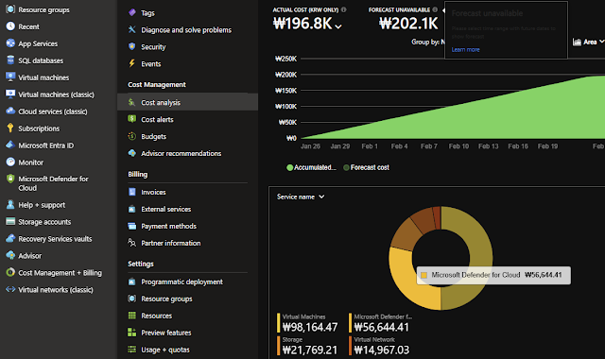Click the Cost alerts icon

(132, 119)
